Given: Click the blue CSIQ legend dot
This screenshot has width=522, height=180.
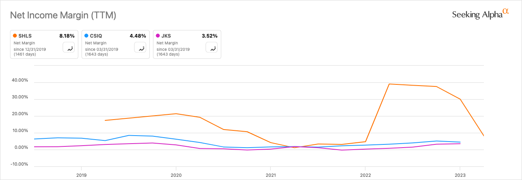Looking at the screenshot, I should [86, 36].
